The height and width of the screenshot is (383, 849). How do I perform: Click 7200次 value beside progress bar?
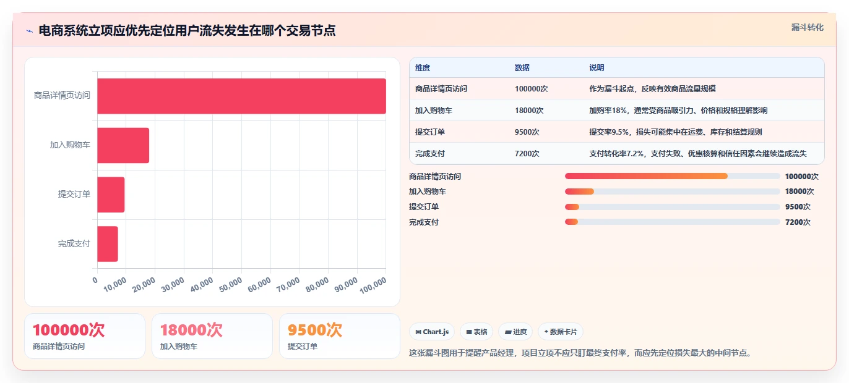(798, 222)
